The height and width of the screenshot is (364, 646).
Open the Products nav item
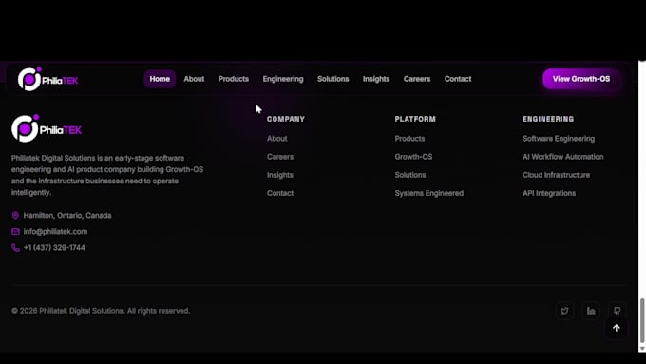pyautogui.click(x=234, y=79)
